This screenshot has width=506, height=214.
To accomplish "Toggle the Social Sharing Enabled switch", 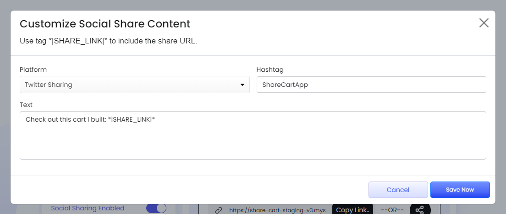I will pos(156,208).
